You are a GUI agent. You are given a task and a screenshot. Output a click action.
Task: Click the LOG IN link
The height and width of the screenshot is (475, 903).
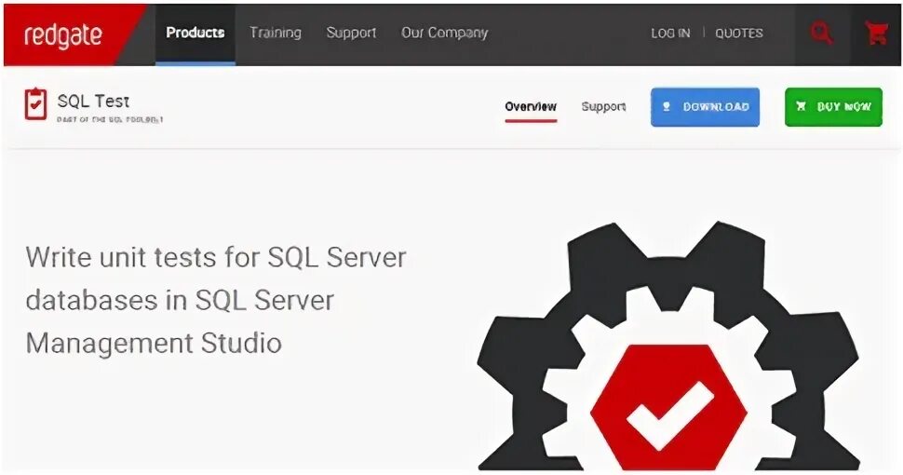pos(670,34)
